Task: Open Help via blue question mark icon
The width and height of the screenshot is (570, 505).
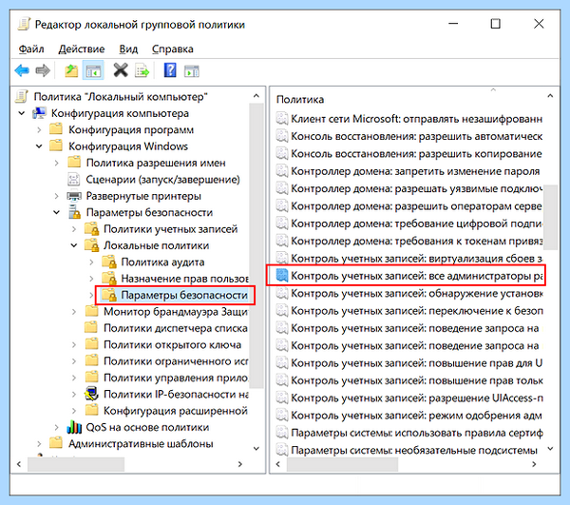Action: coord(170,70)
